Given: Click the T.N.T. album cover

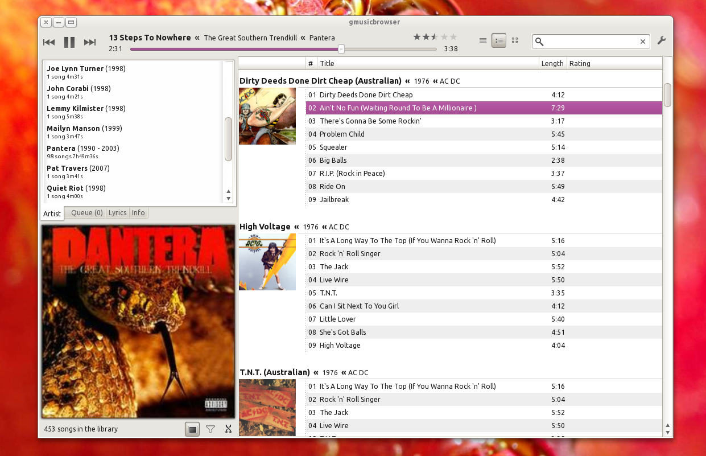Looking at the screenshot, I should tap(267, 408).
